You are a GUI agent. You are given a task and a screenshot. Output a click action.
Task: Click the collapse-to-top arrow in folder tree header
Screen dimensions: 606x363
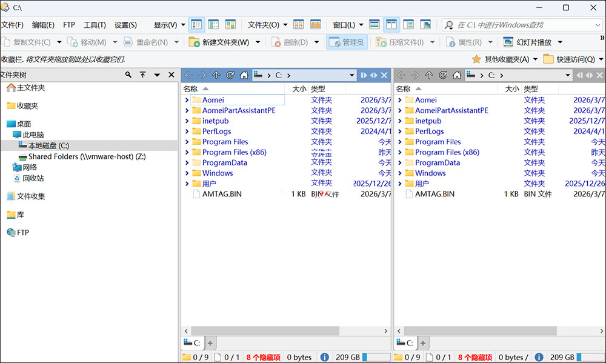click(x=142, y=75)
